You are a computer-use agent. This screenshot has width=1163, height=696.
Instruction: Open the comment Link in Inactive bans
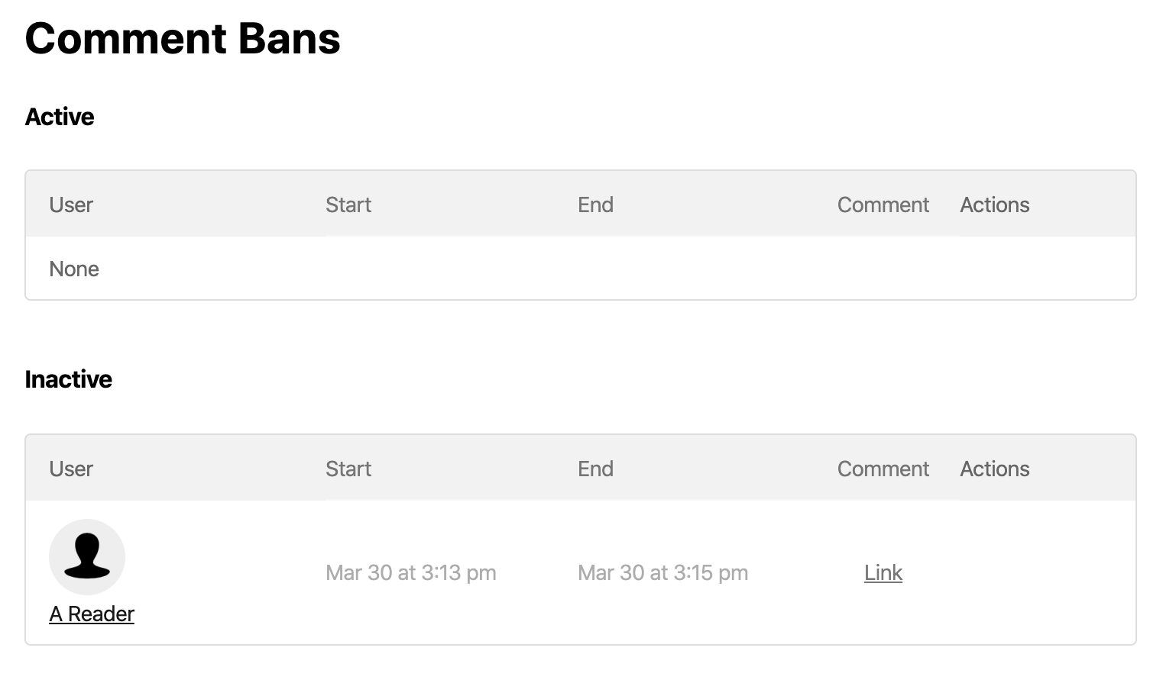pos(883,572)
